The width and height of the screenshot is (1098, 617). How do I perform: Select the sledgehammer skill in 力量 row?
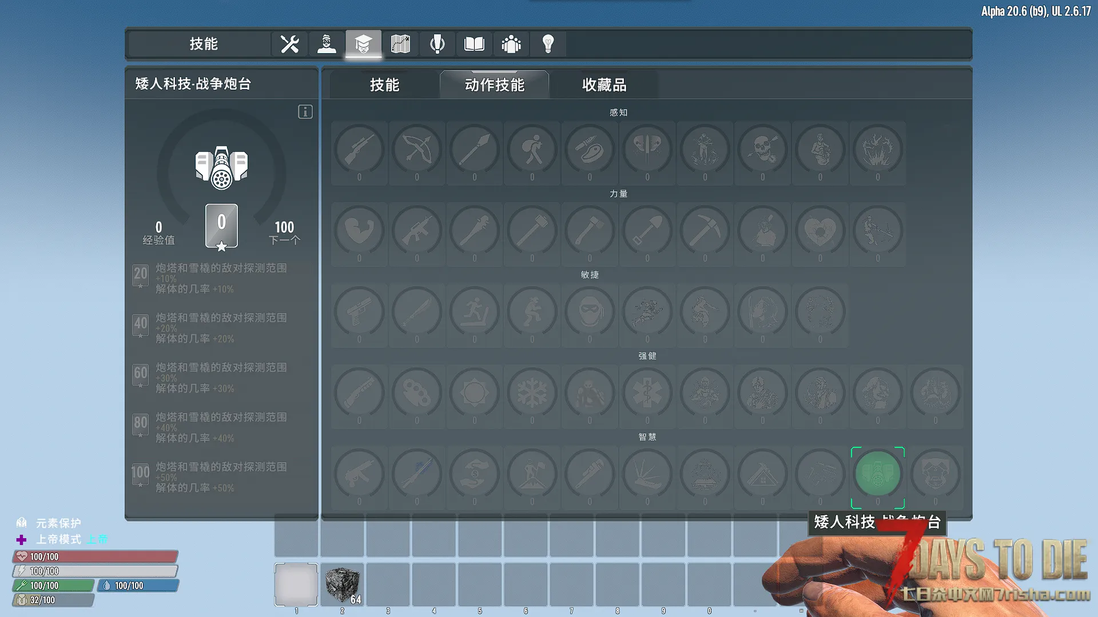[x=532, y=233]
